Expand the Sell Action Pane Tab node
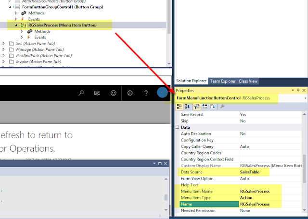This screenshot has width=308, height=219. tap(3, 43)
